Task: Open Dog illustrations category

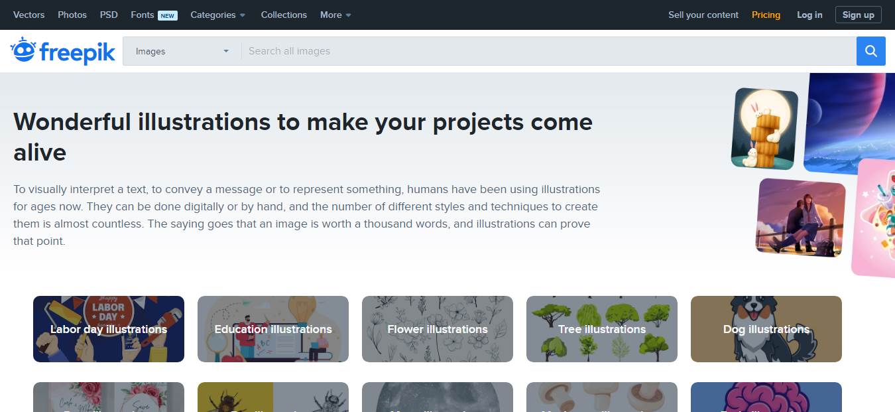Action: pyautogui.click(x=766, y=329)
